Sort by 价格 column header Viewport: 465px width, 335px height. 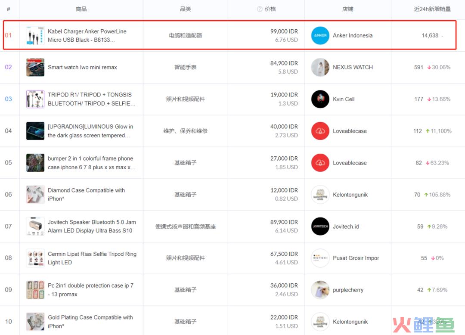click(270, 9)
